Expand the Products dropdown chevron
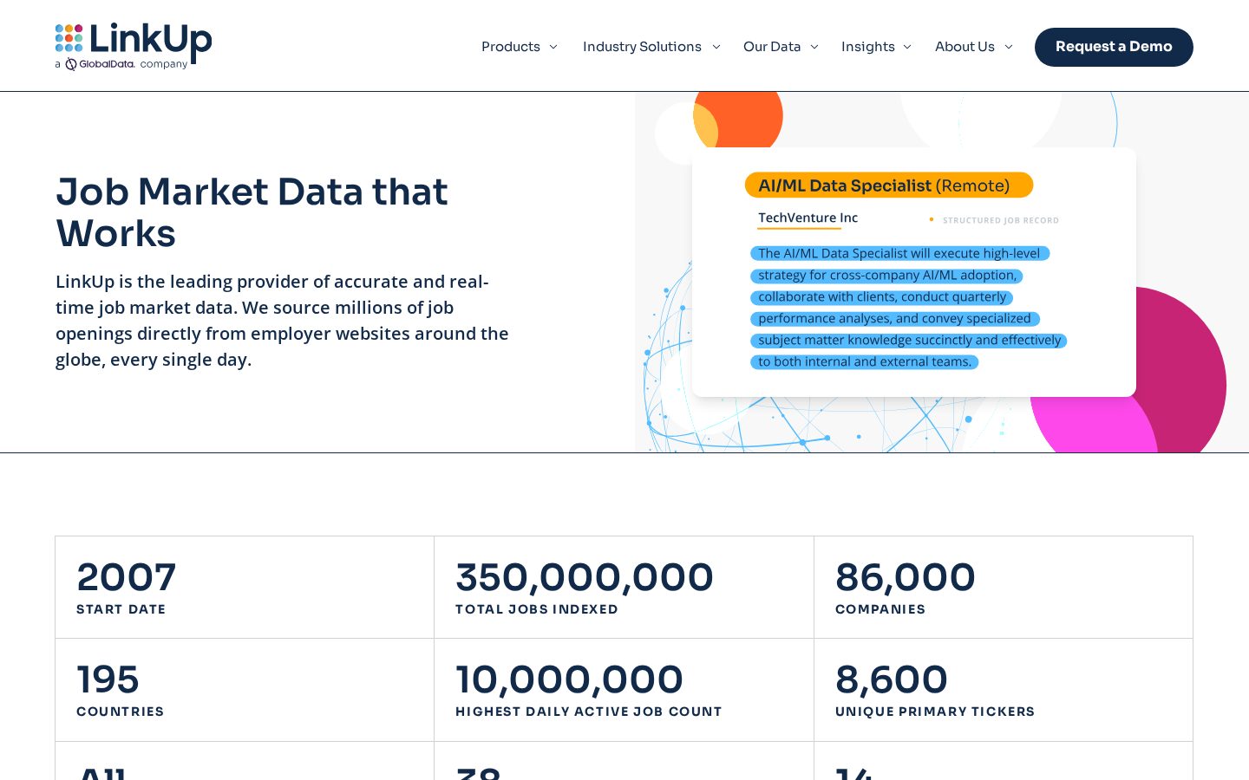The height and width of the screenshot is (780, 1249). (553, 47)
